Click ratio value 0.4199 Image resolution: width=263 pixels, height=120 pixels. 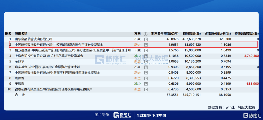click(x=226, y=84)
